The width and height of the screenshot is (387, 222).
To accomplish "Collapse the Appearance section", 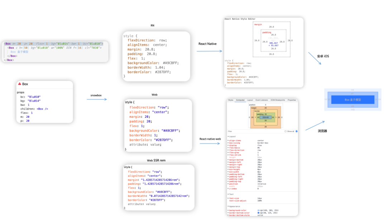I will [x=228, y=206].
